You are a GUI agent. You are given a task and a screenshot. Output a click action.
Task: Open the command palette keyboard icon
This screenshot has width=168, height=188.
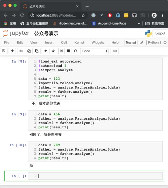click(x=115, y=51)
